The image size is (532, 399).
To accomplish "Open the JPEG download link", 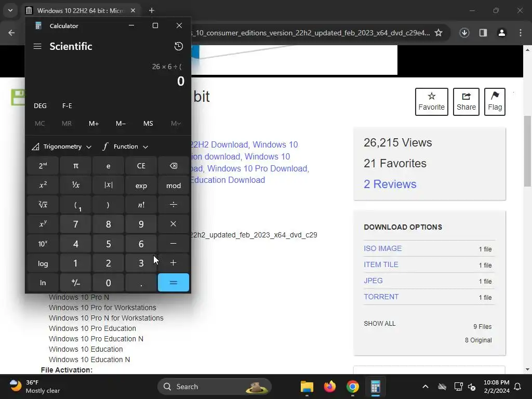I will pos(373,281).
